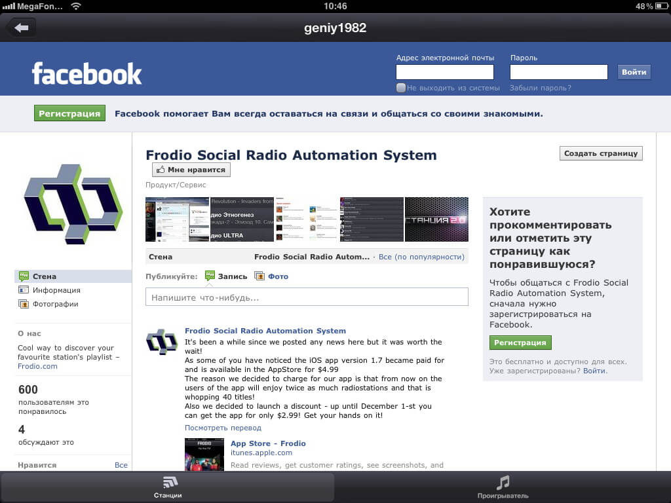
Task: Open the Информация sidebar section
Action: pyautogui.click(x=57, y=290)
